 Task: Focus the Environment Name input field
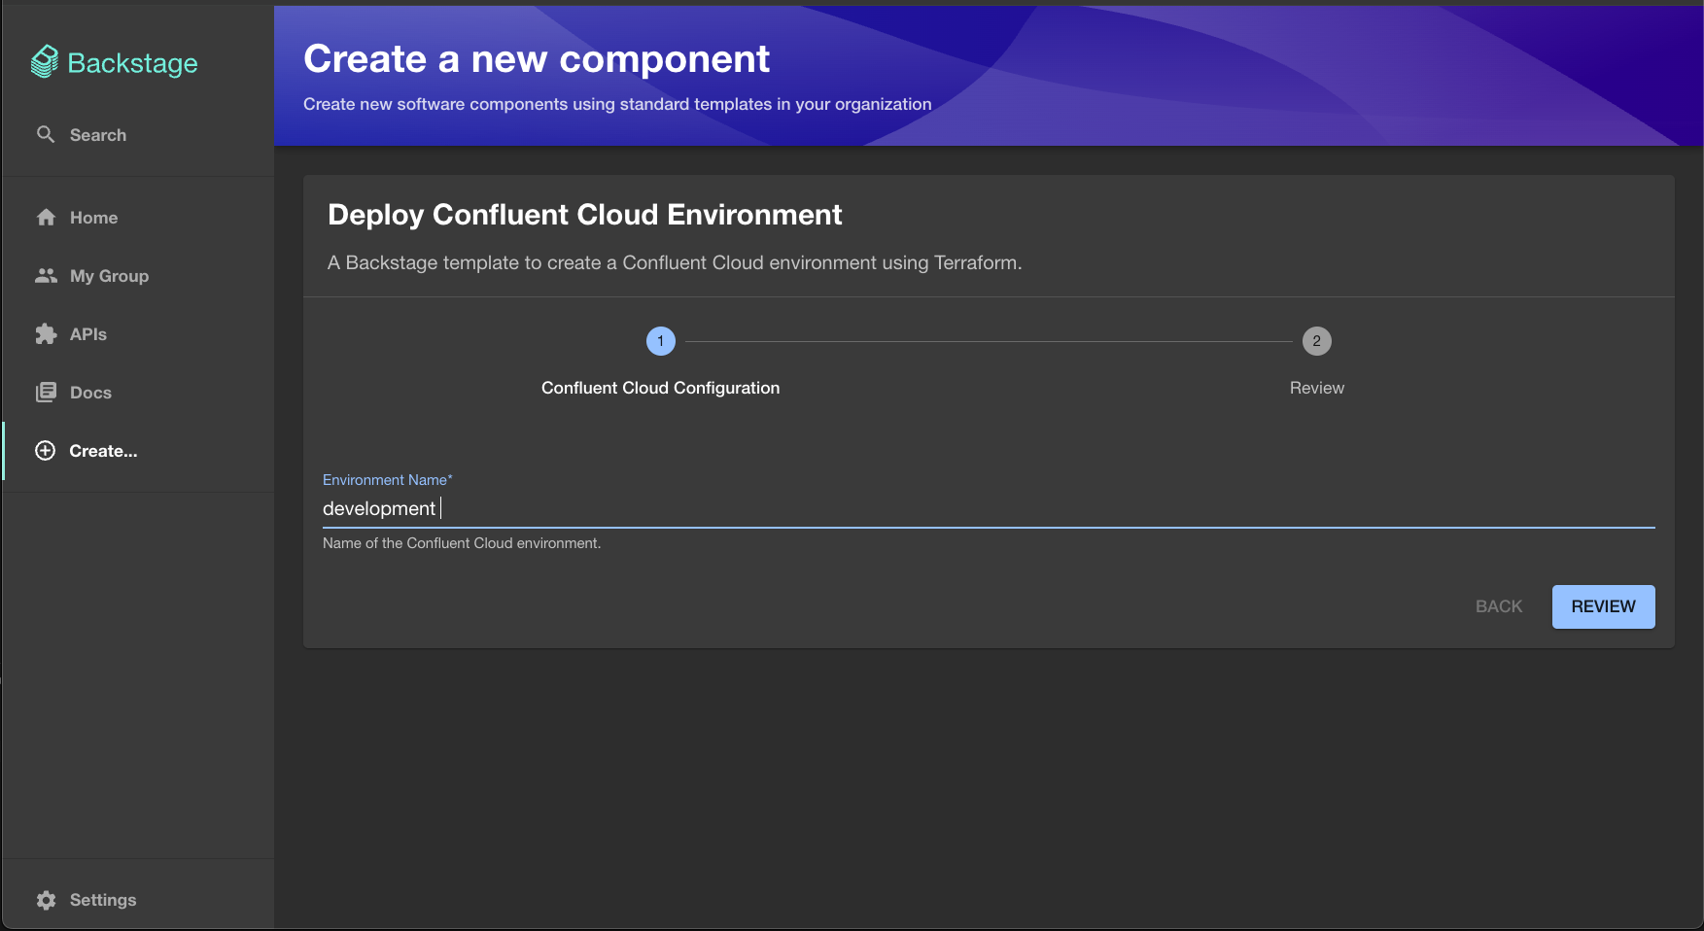989,508
